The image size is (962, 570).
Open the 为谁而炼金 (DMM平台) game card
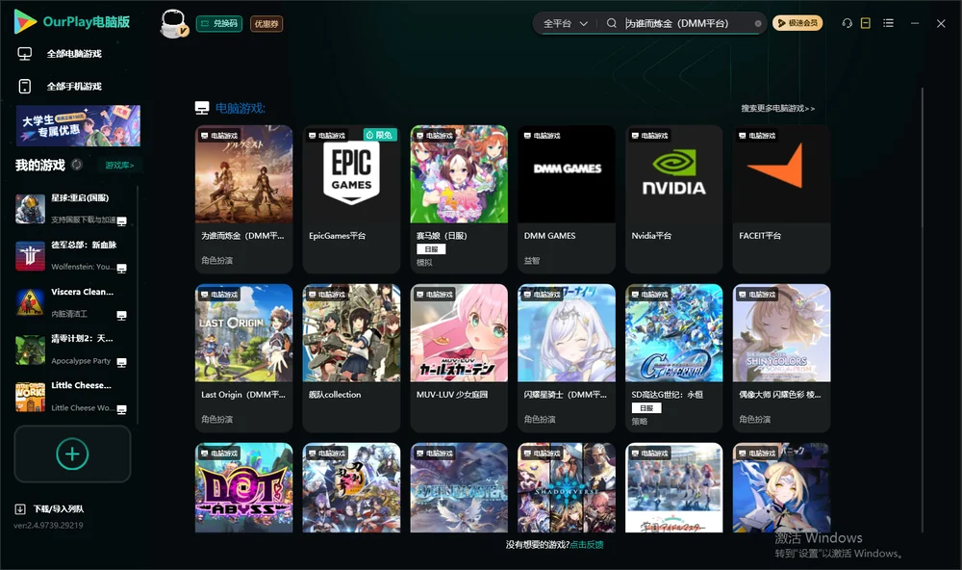click(x=243, y=199)
